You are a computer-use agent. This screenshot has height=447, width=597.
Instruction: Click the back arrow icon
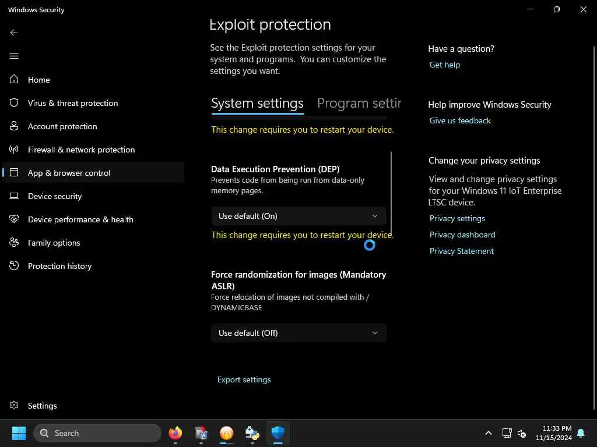[14, 33]
